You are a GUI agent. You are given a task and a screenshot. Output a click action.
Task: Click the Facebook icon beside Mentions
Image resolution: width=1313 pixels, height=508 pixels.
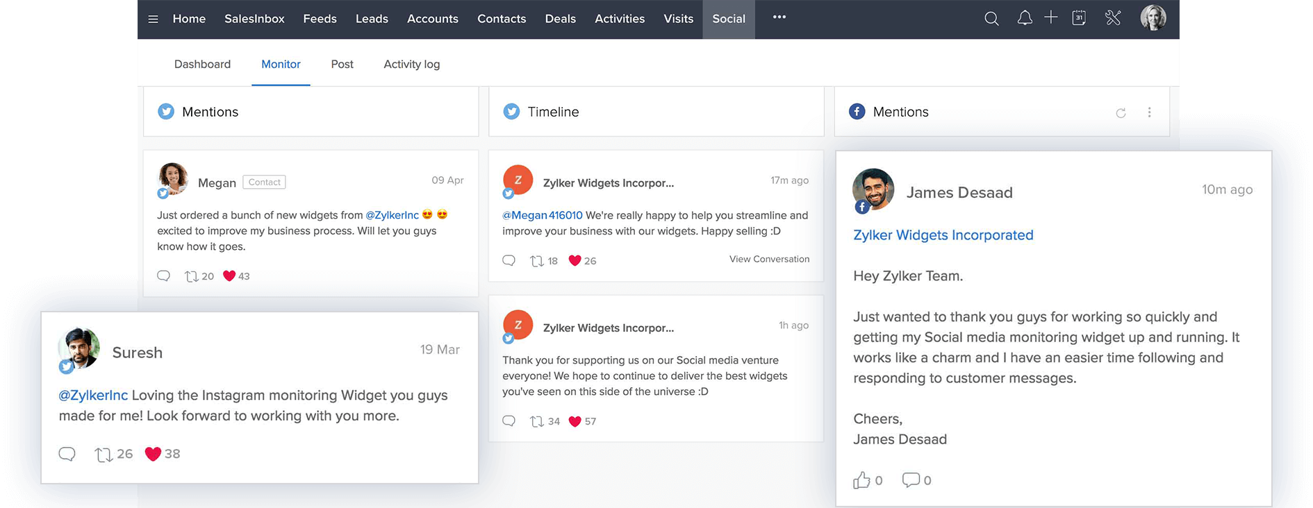click(x=857, y=112)
